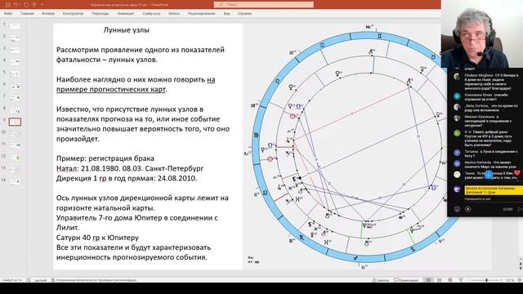Viewport: 523px width, 294px height.
Task: Open the Файл menu
Action: (x=8, y=14)
